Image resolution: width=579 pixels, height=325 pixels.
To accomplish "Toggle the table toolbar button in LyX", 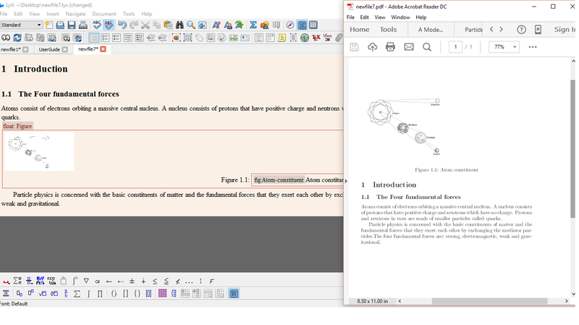I will pos(313,25).
